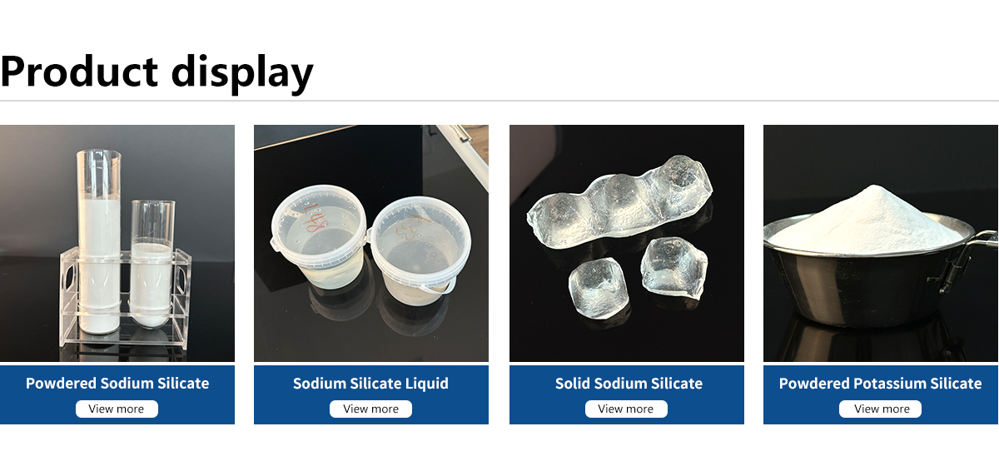Open the Powdered Sodium Silicate title link
999x466 pixels.
[x=117, y=384]
